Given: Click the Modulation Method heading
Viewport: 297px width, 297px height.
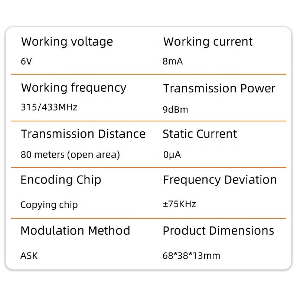Looking at the screenshot, I should (x=75, y=231).
